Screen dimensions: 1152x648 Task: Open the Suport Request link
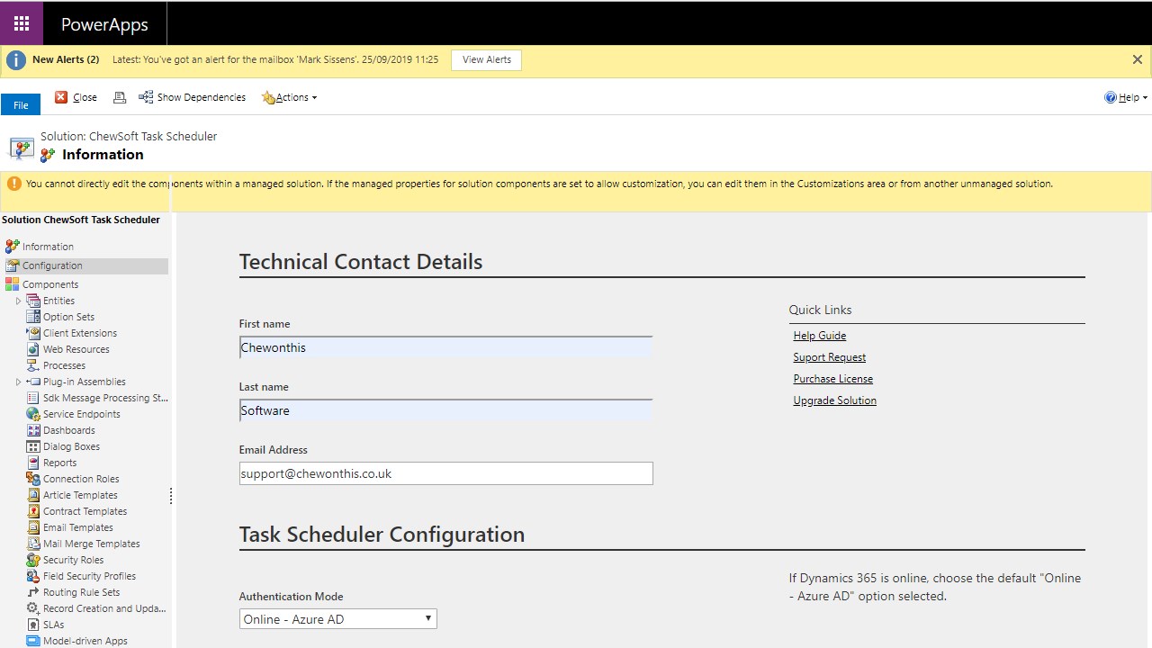coord(829,357)
